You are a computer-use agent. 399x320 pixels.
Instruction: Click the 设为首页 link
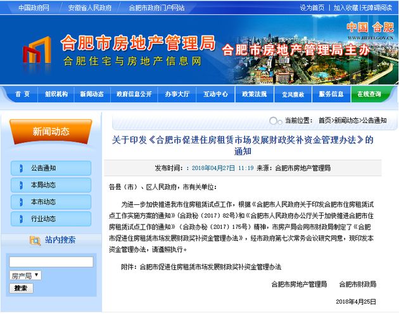pos(312,8)
